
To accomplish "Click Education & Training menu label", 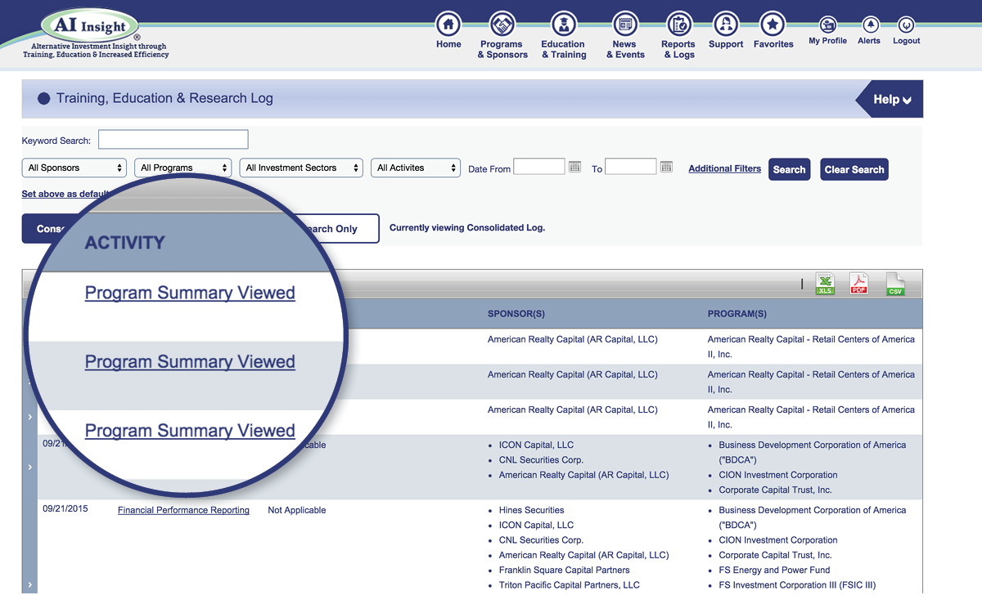I will pos(564,50).
